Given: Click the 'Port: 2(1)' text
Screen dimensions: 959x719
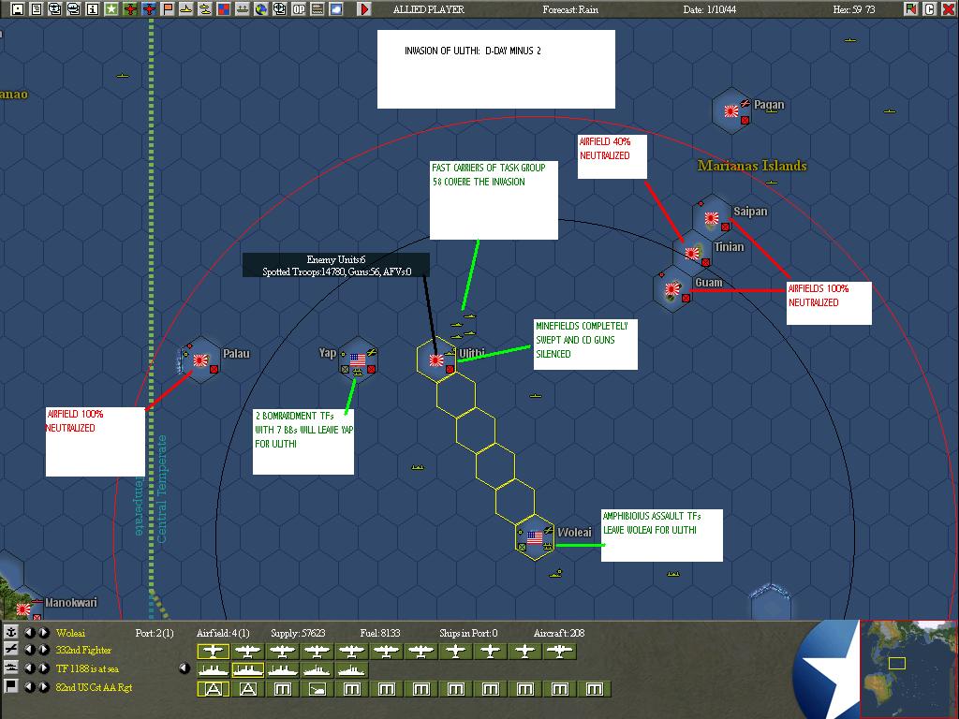Looking at the screenshot, I should [x=155, y=633].
